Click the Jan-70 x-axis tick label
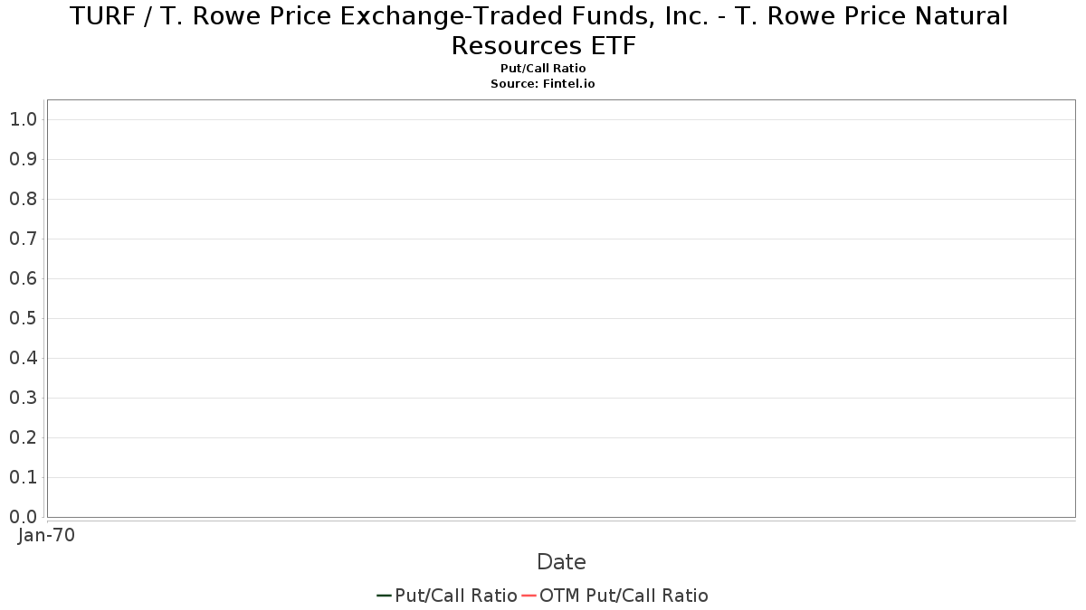Viewport: 1086px width, 610px height. (x=46, y=535)
